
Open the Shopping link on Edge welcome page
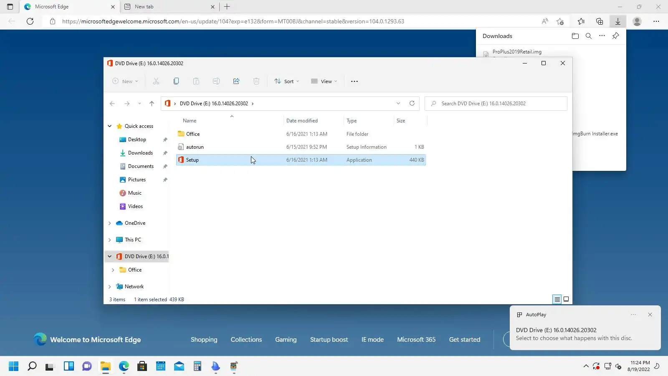click(204, 340)
